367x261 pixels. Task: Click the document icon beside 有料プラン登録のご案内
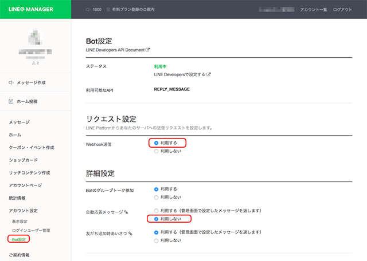[108, 10]
